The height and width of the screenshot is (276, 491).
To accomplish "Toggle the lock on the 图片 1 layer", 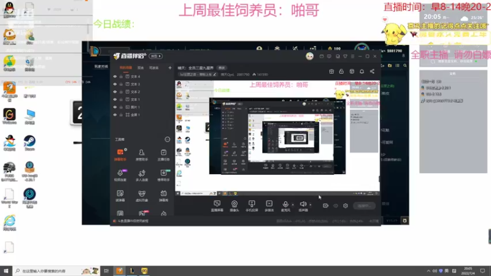I will coord(121,107).
